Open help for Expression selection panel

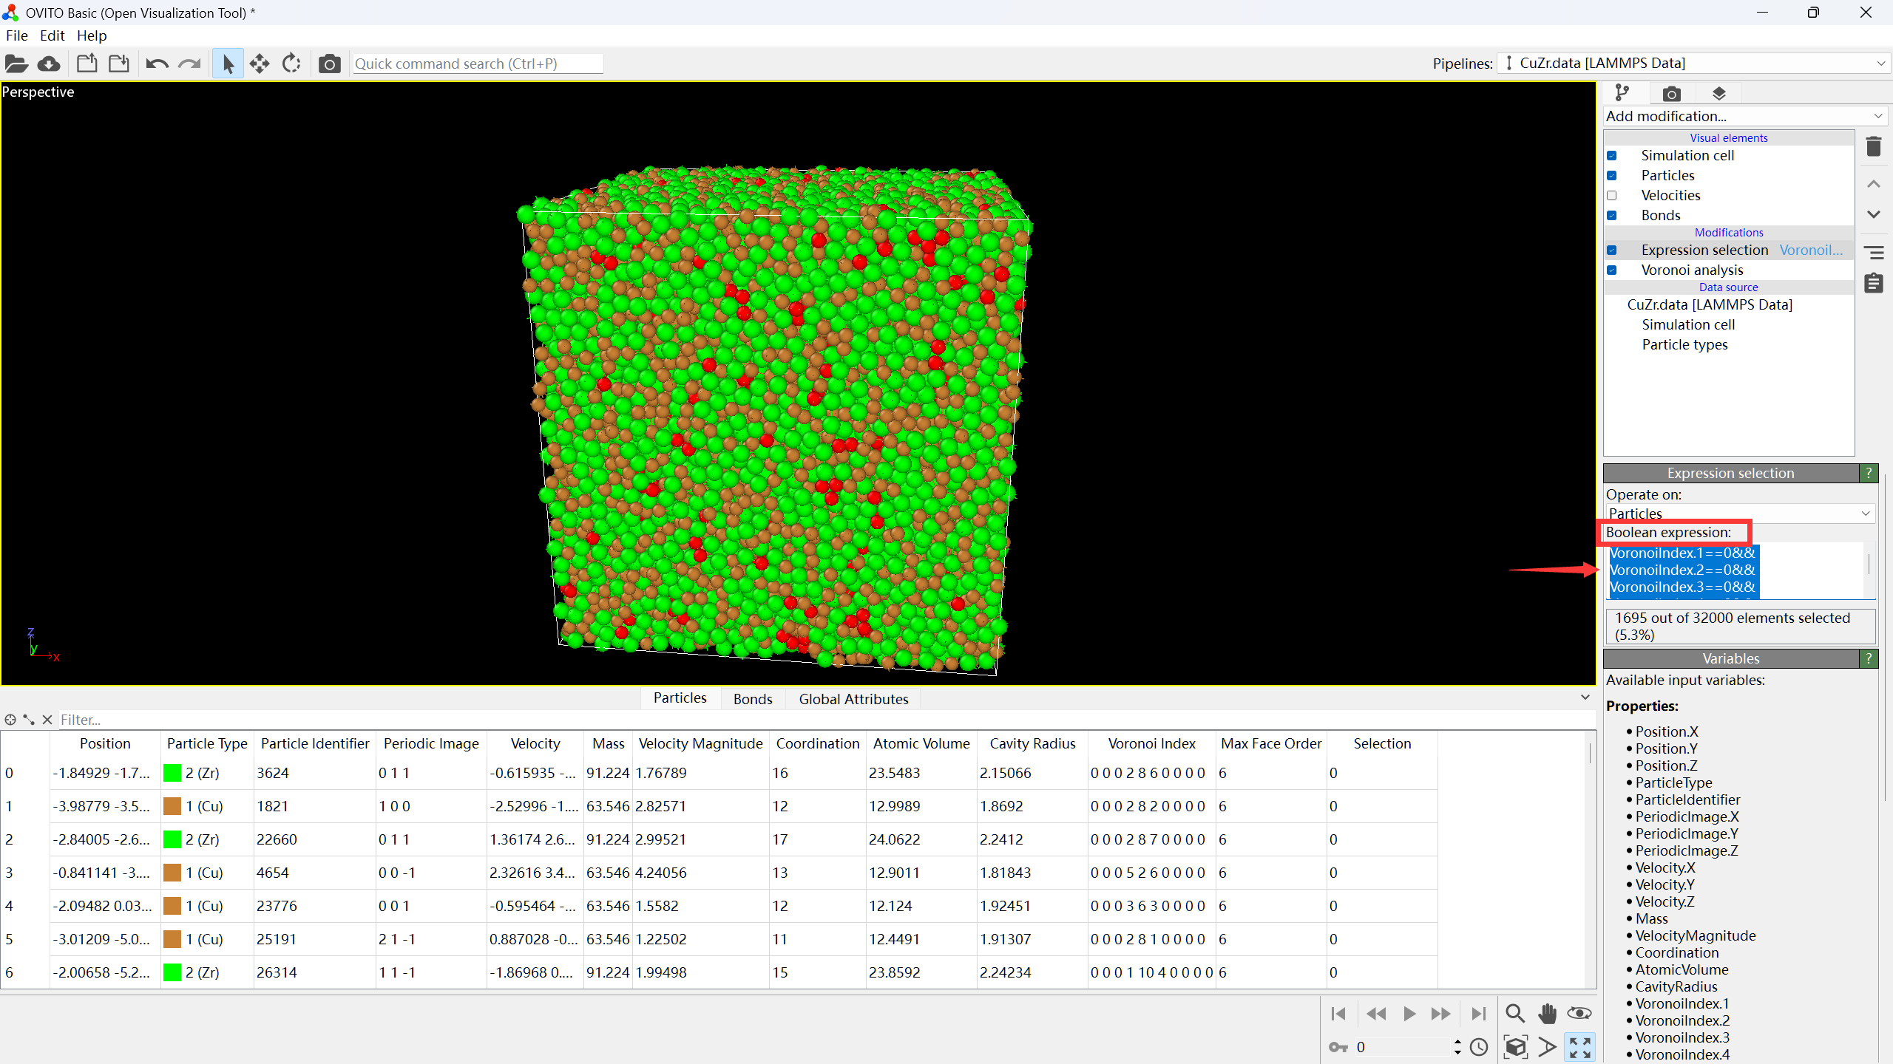tap(1869, 473)
